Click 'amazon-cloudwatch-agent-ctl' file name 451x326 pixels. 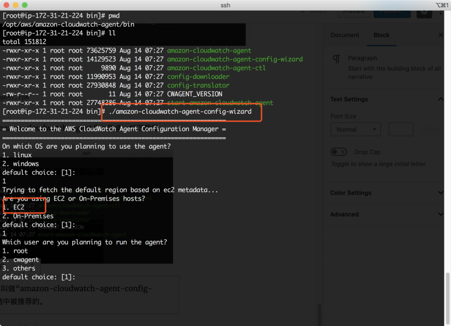click(216, 68)
